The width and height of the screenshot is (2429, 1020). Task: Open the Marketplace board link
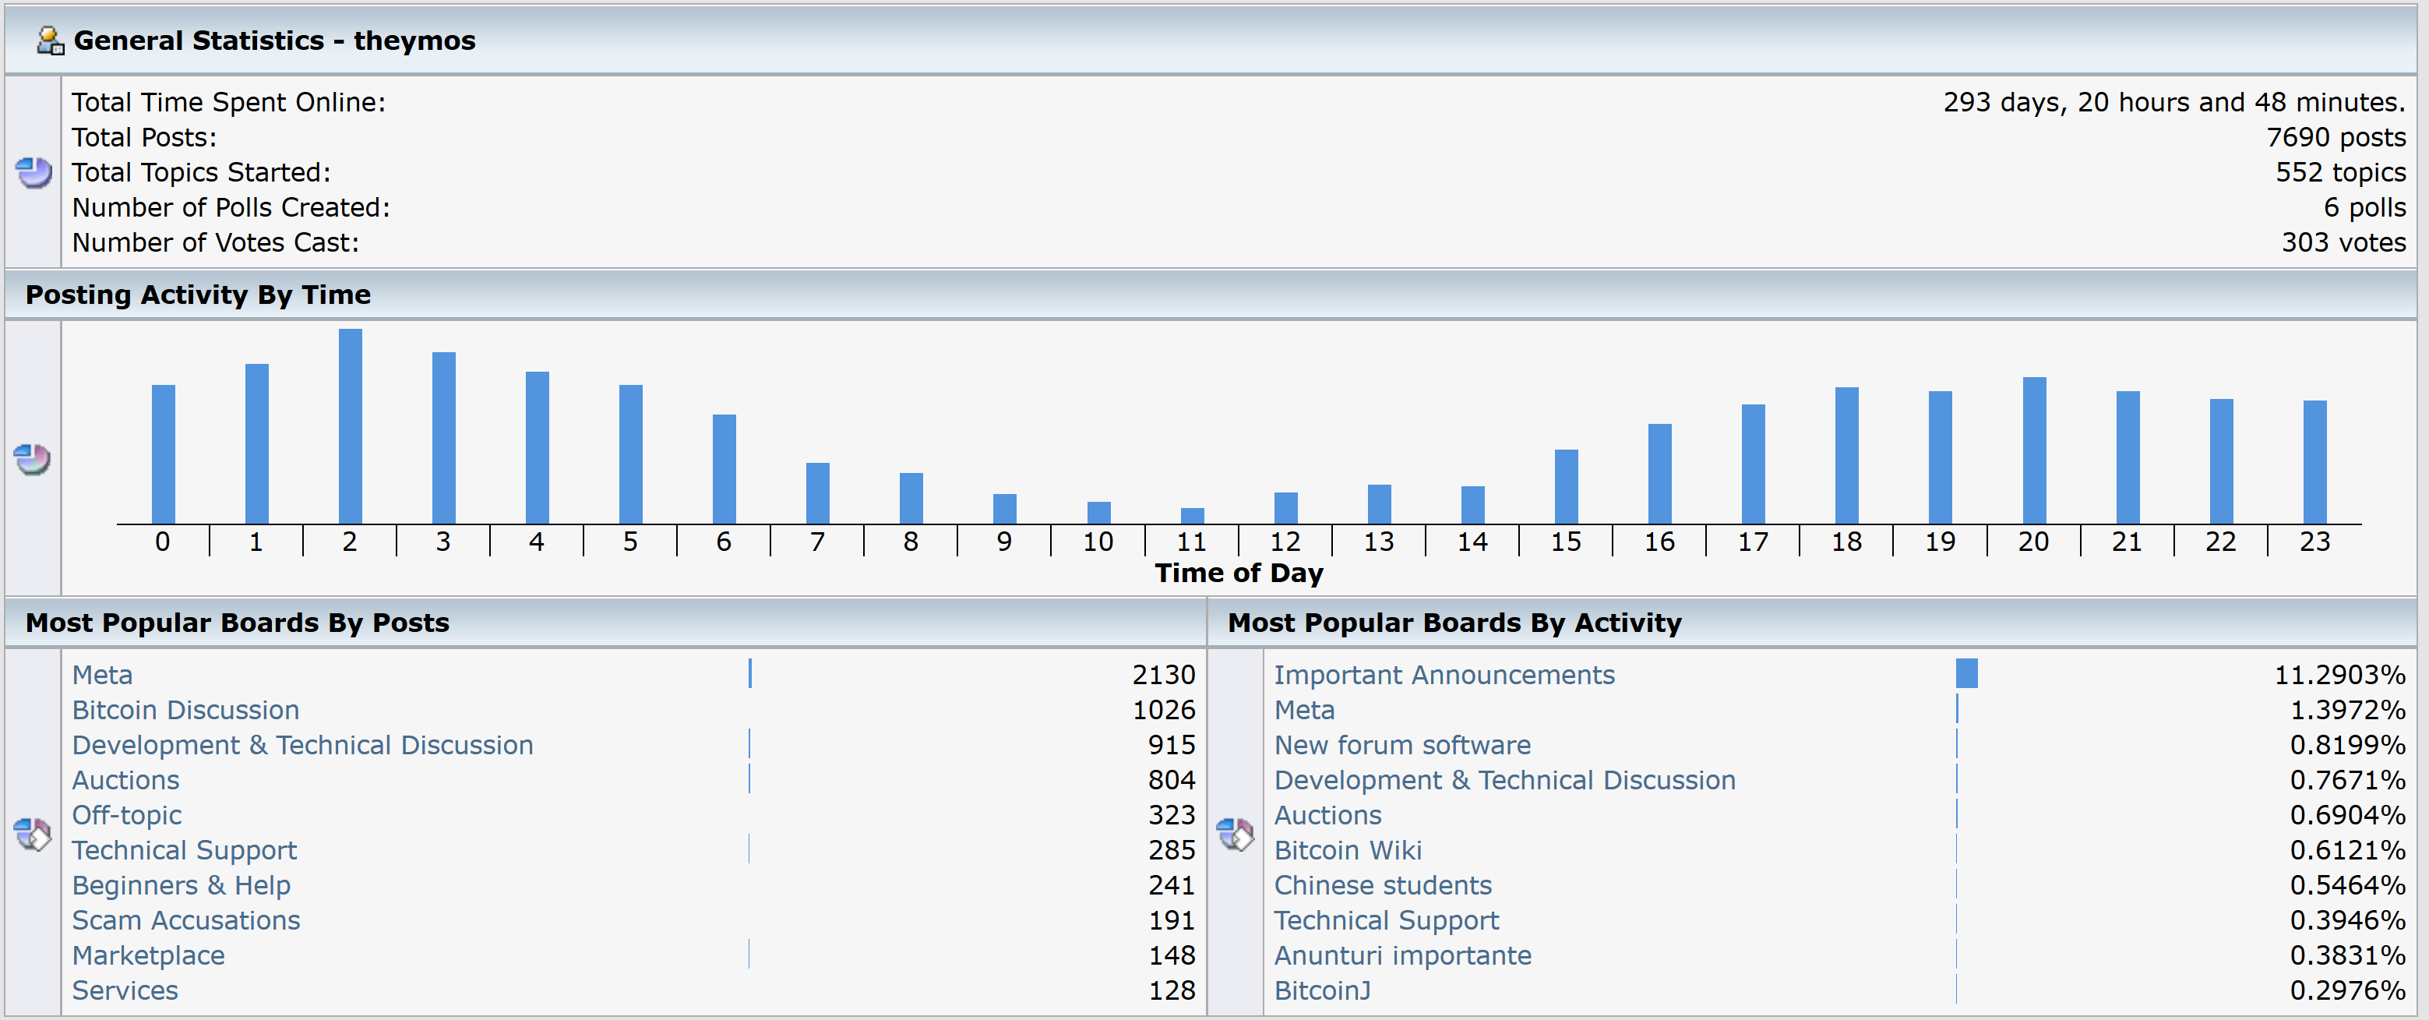tap(148, 955)
